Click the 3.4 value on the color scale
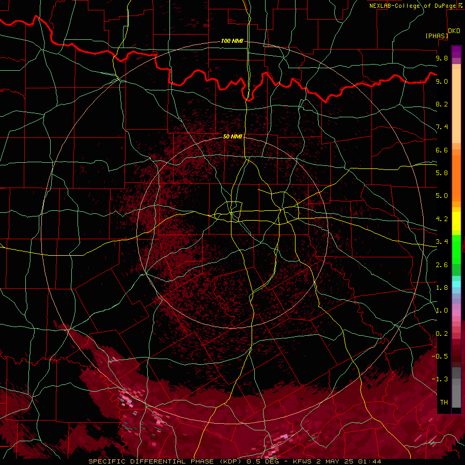Screen dimensions: 465x465 pos(442,242)
